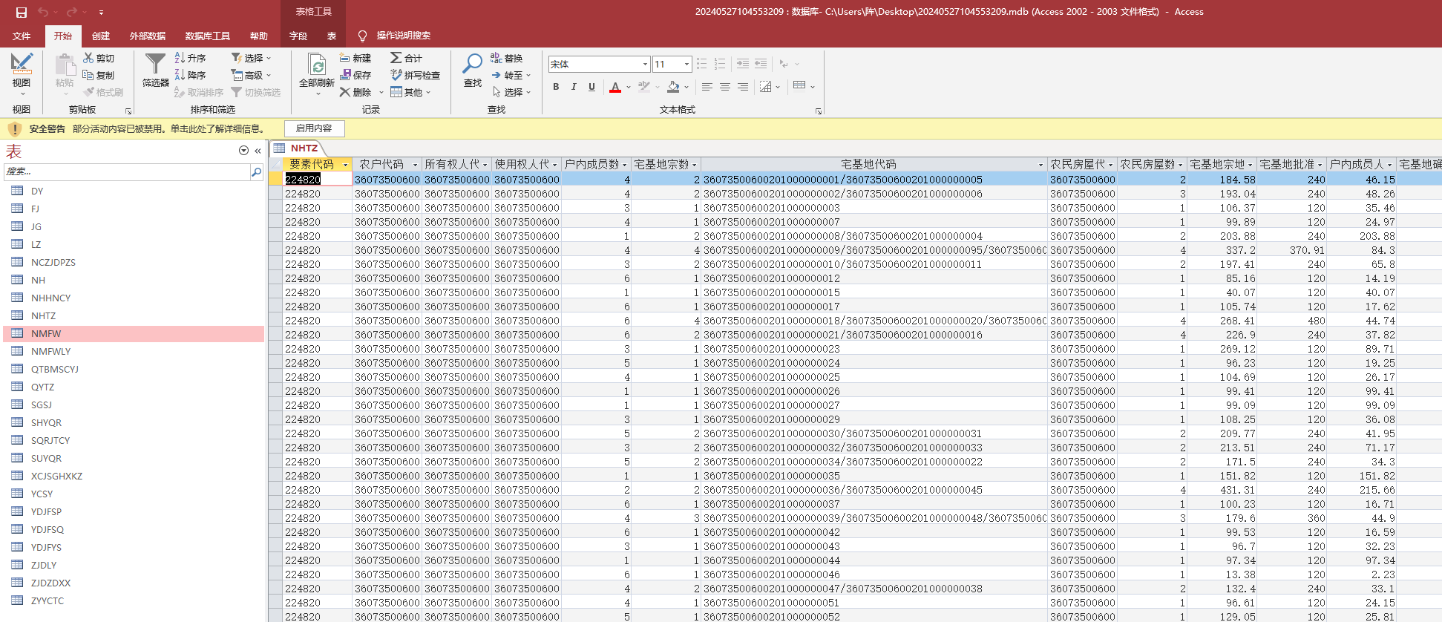The height and width of the screenshot is (622, 1442).
Task: Switch to 外部数据 External Data tab
Action: (x=148, y=36)
